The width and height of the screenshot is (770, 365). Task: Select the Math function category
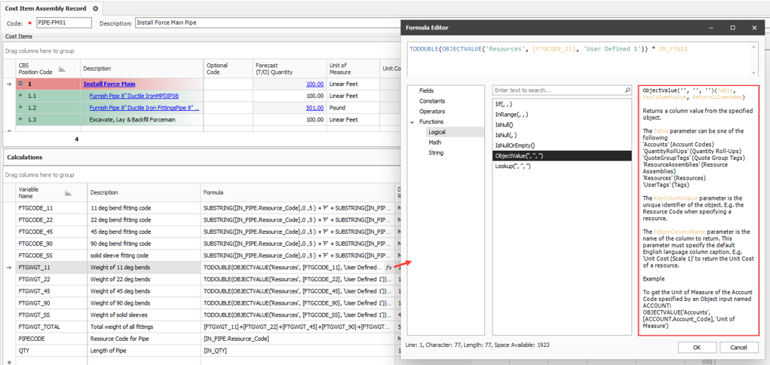coord(434,143)
